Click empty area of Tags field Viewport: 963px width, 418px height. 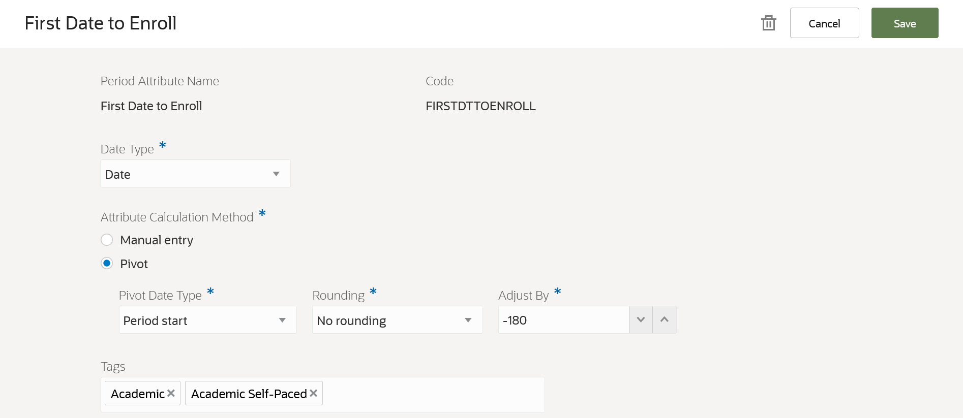[432, 394]
